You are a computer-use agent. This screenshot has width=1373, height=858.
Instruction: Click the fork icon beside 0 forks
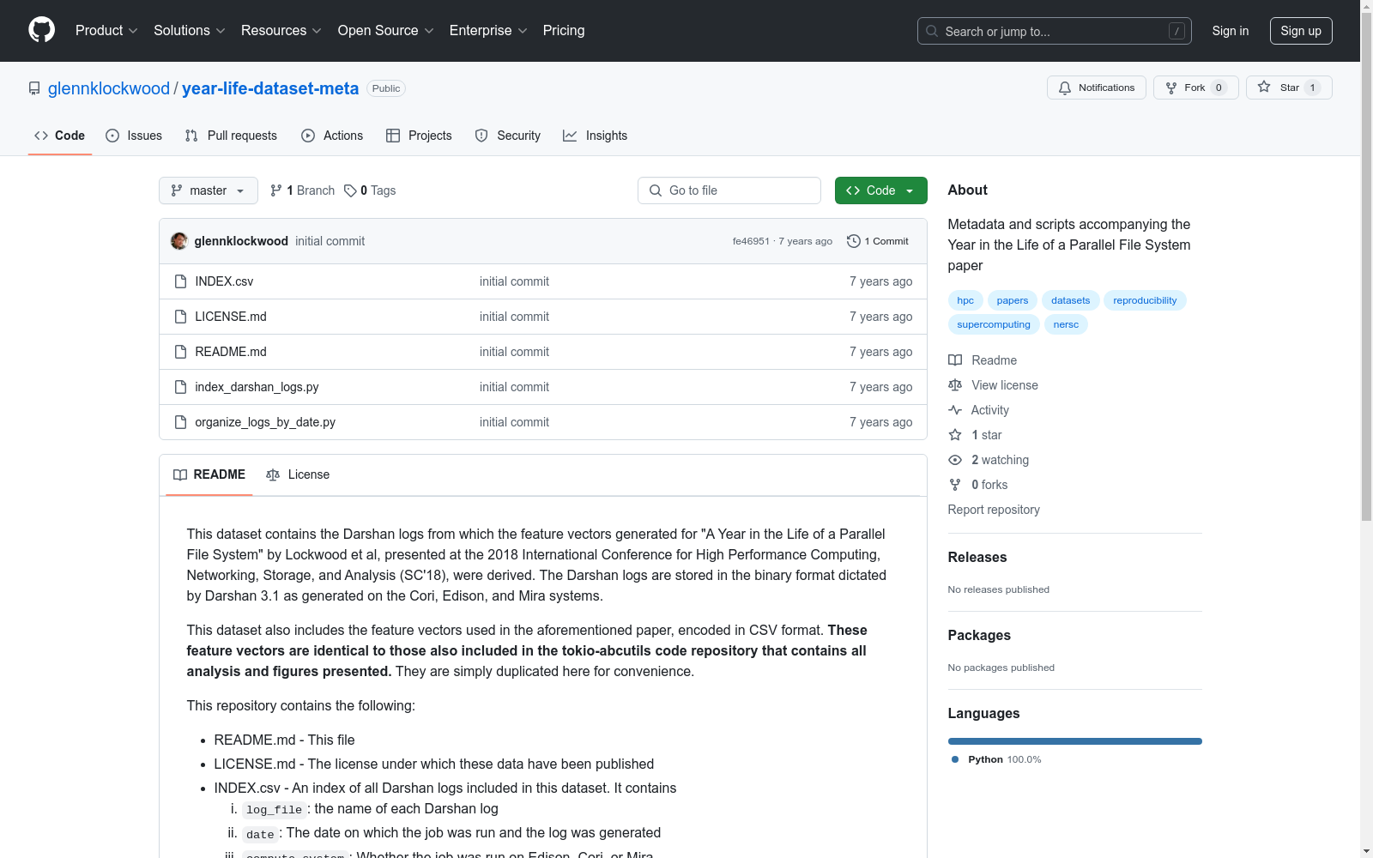click(x=955, y=485)
